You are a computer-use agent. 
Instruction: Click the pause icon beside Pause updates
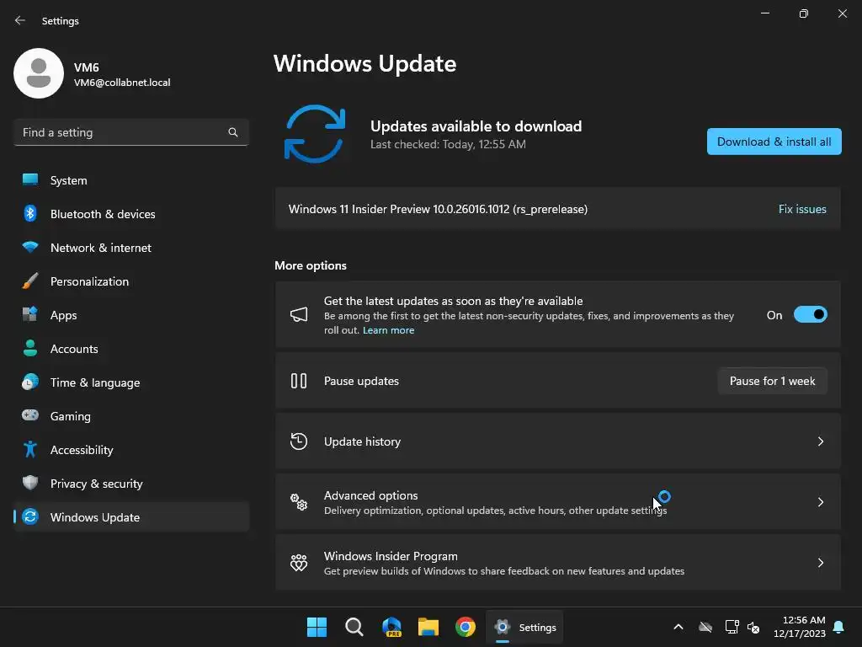tap(299, 381)
